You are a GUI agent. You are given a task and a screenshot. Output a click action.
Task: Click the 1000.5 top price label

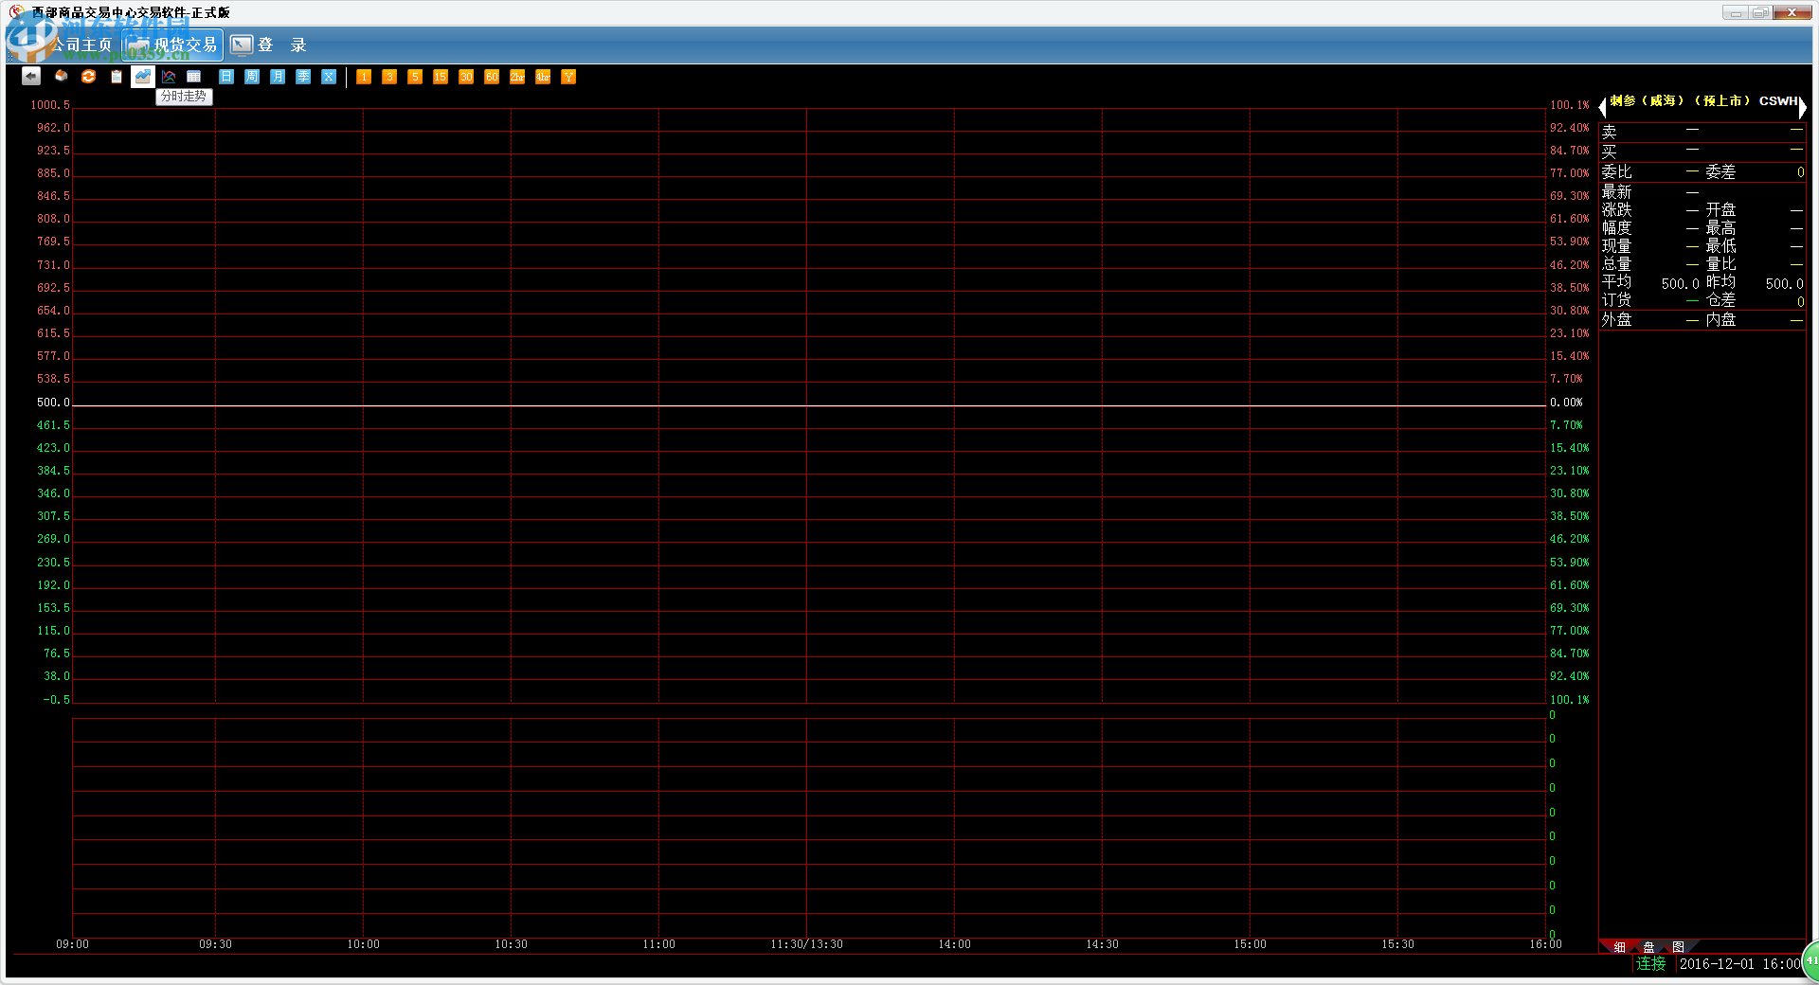click(50, 105)
